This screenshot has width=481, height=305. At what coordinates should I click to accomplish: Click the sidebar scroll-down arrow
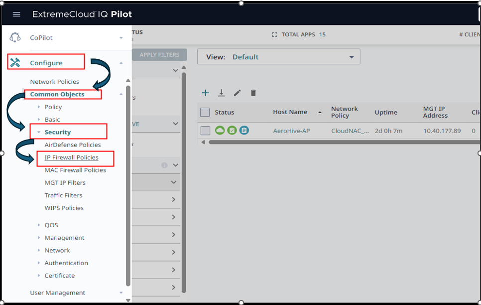pos(128,300)
